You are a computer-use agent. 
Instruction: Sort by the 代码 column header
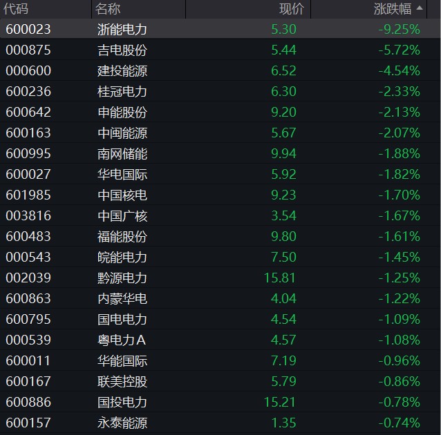(16, 9)
